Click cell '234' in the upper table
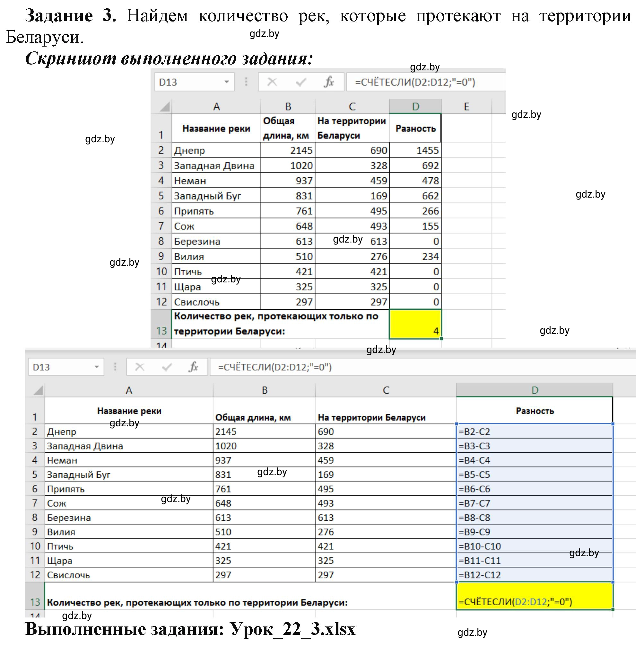This screenshot has width=636, height=648. [x=415, y=256]
